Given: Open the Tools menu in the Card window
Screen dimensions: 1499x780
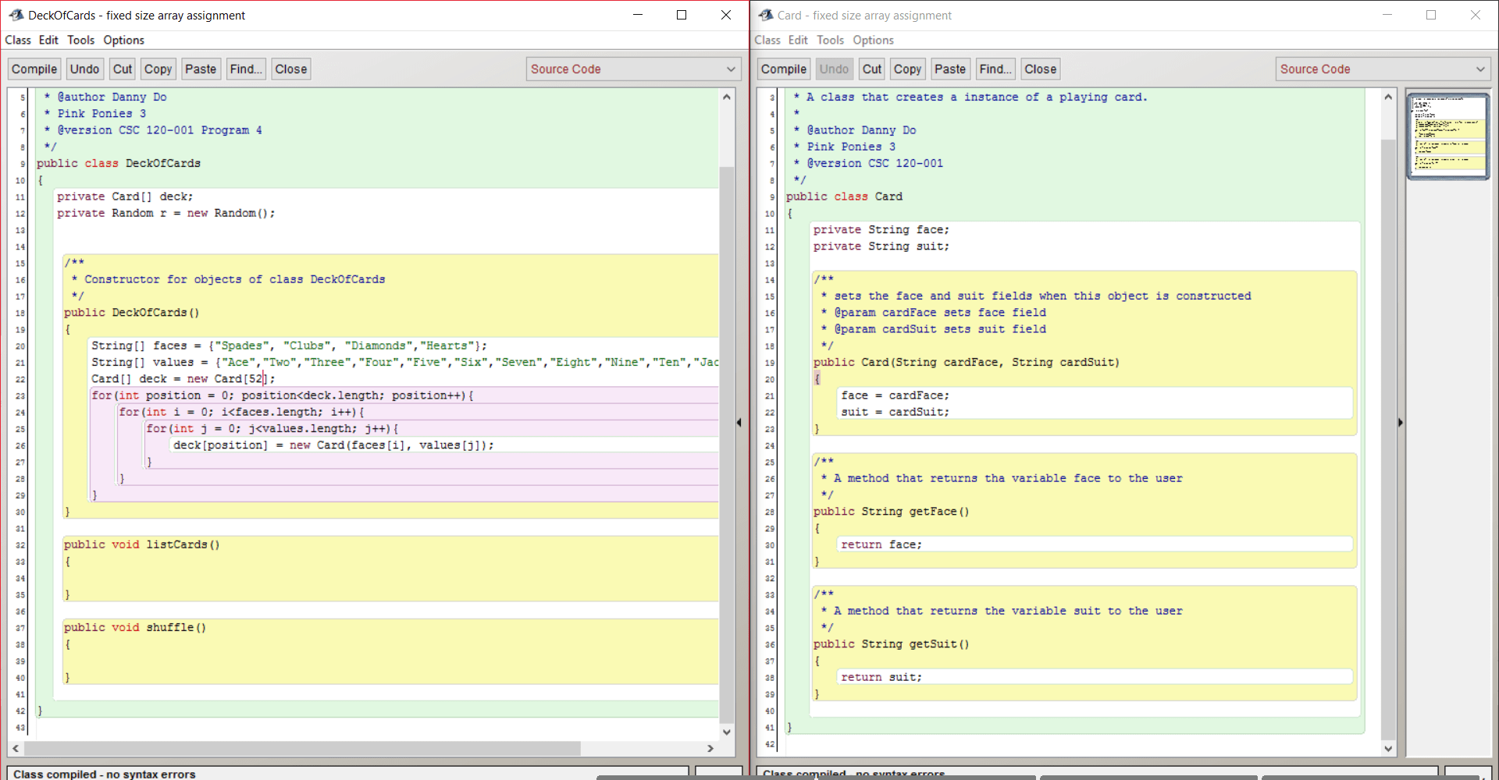Looking at the screenshot, I should [830, 40].
